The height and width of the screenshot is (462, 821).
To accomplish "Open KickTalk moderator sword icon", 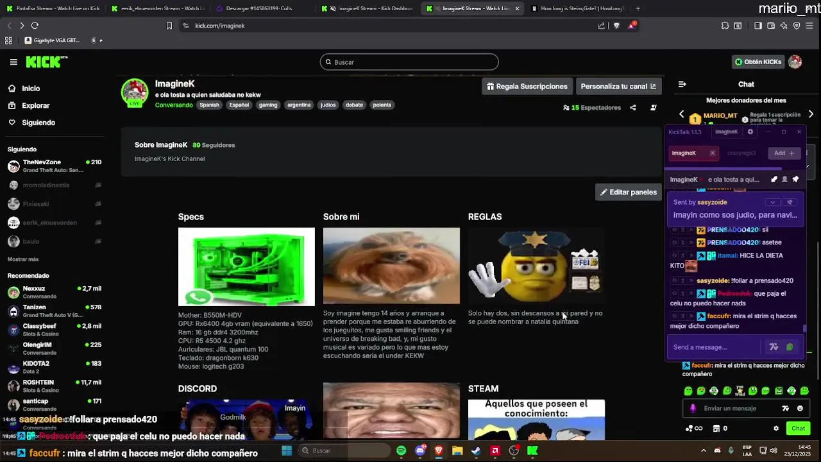I will [x=774, y=180].
